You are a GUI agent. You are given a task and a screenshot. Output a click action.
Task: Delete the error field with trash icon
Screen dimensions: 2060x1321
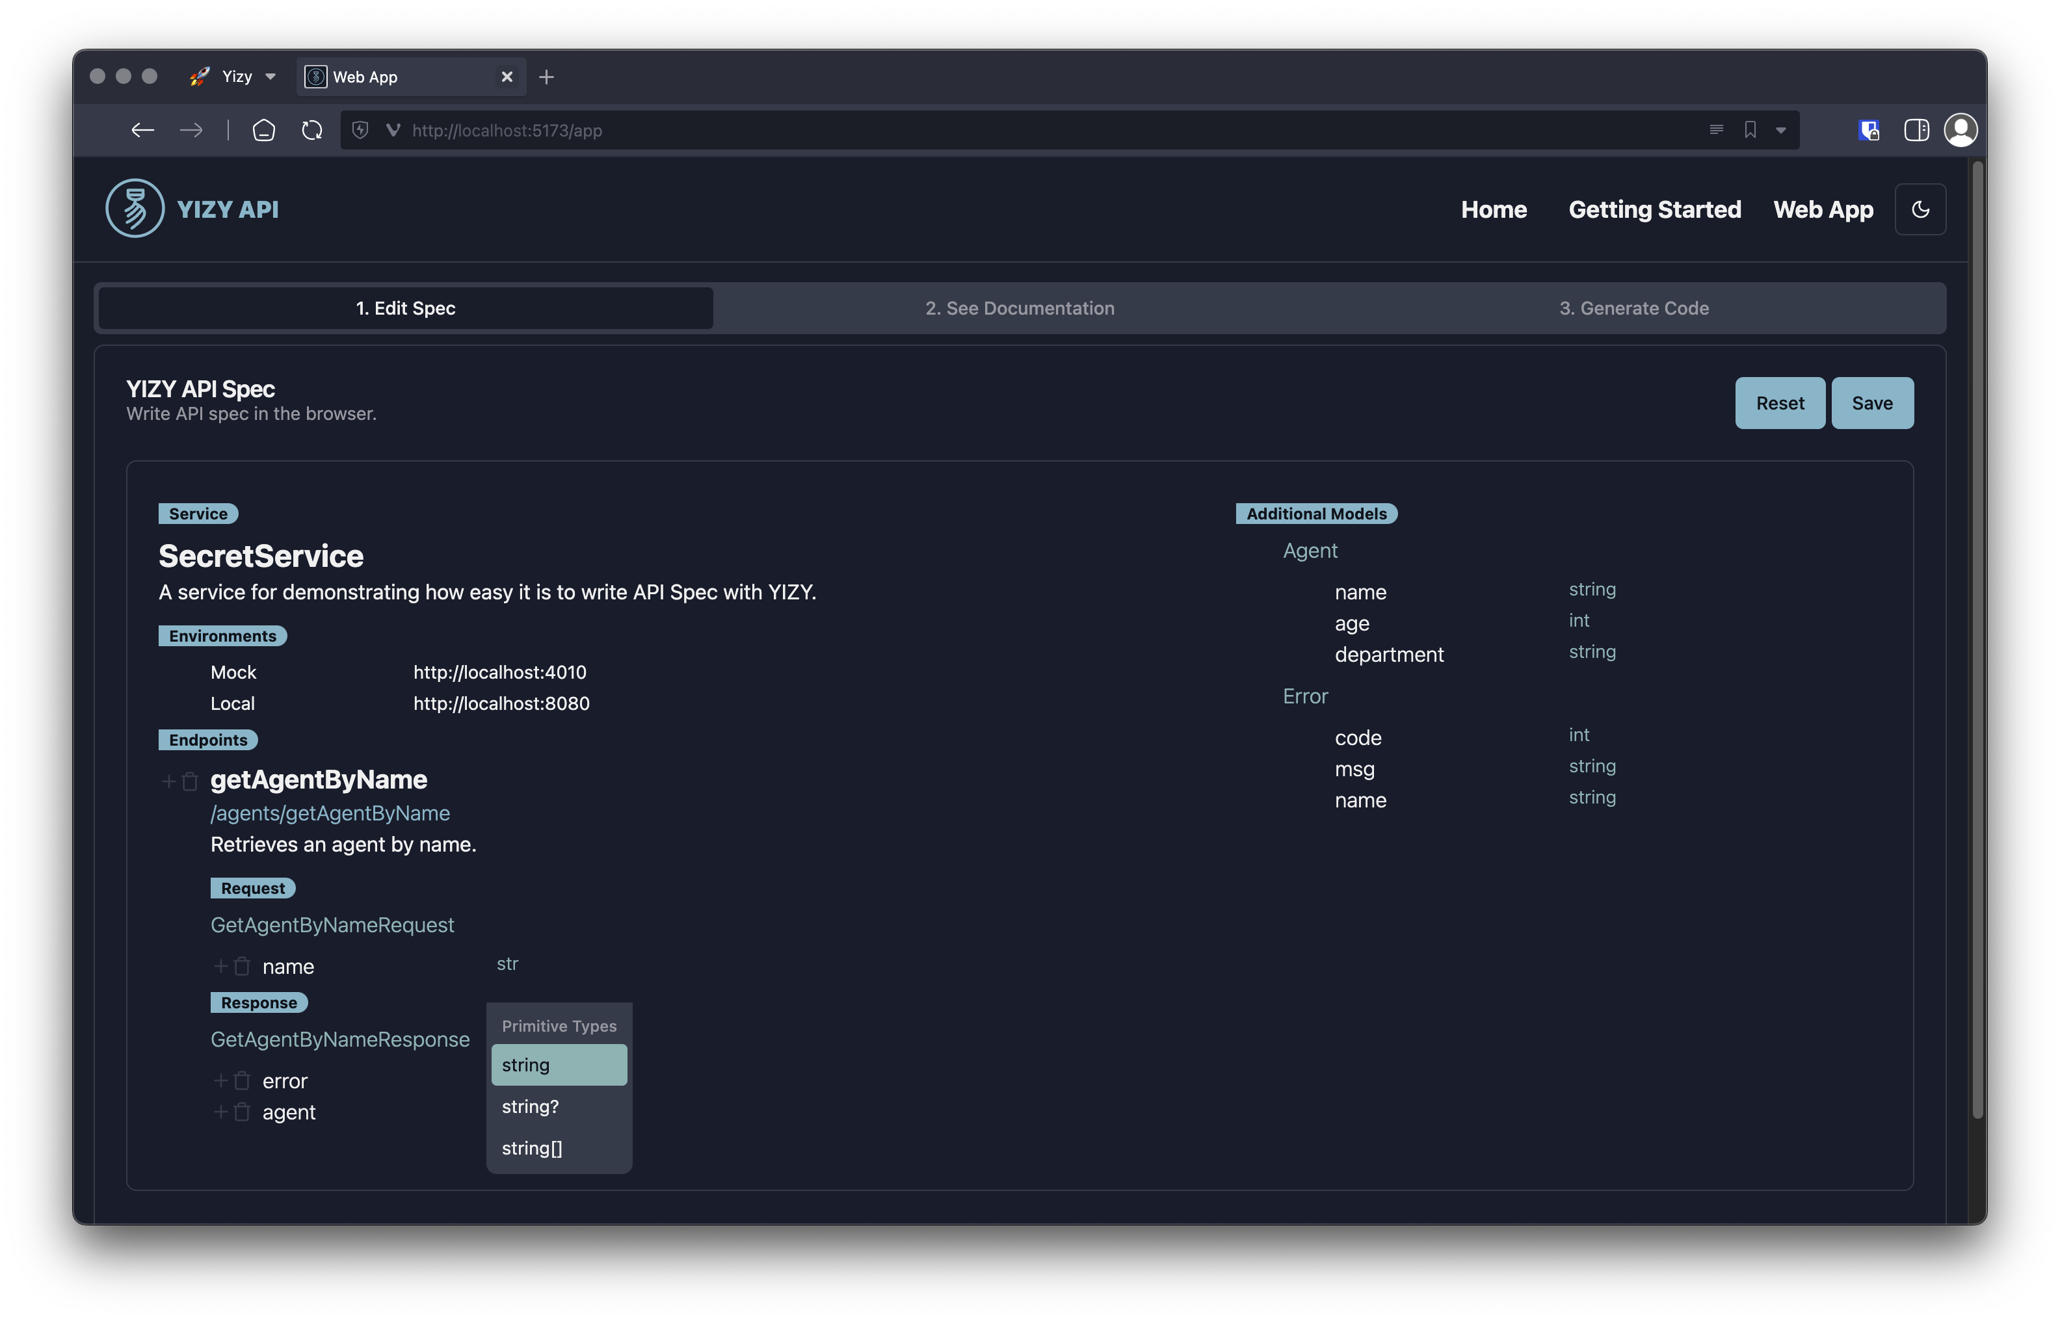[243, 1081]
